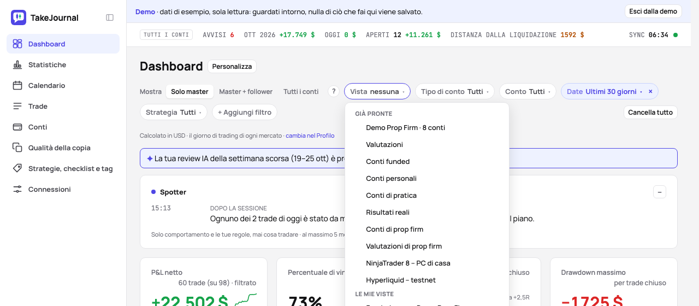Open the Strategia Tutti dropdown
The image size is (699, 306).
[173, 112]
